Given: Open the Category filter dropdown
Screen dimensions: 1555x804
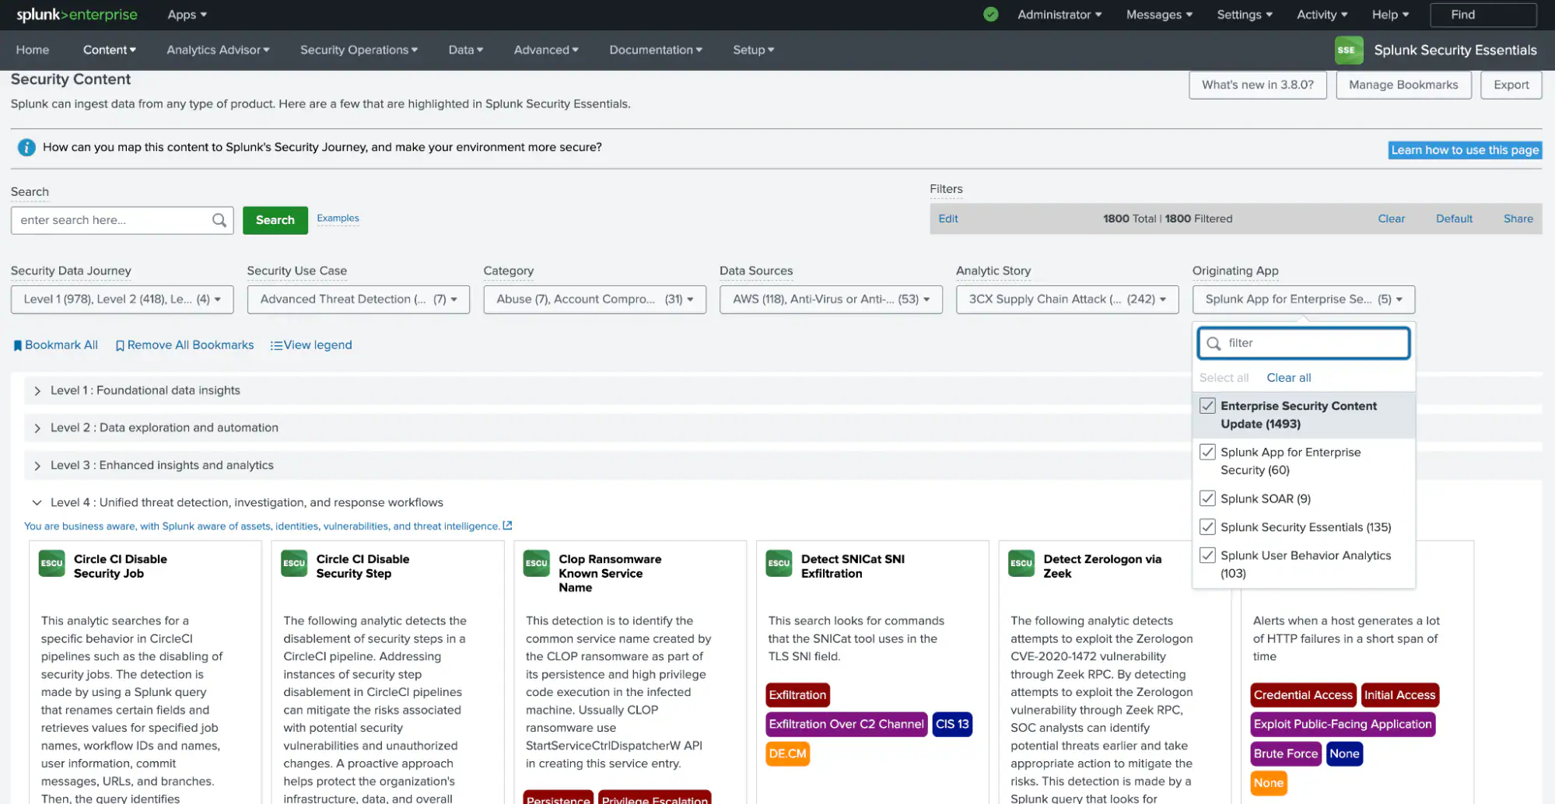Looking at the screenshot, I should coord(595,299).
